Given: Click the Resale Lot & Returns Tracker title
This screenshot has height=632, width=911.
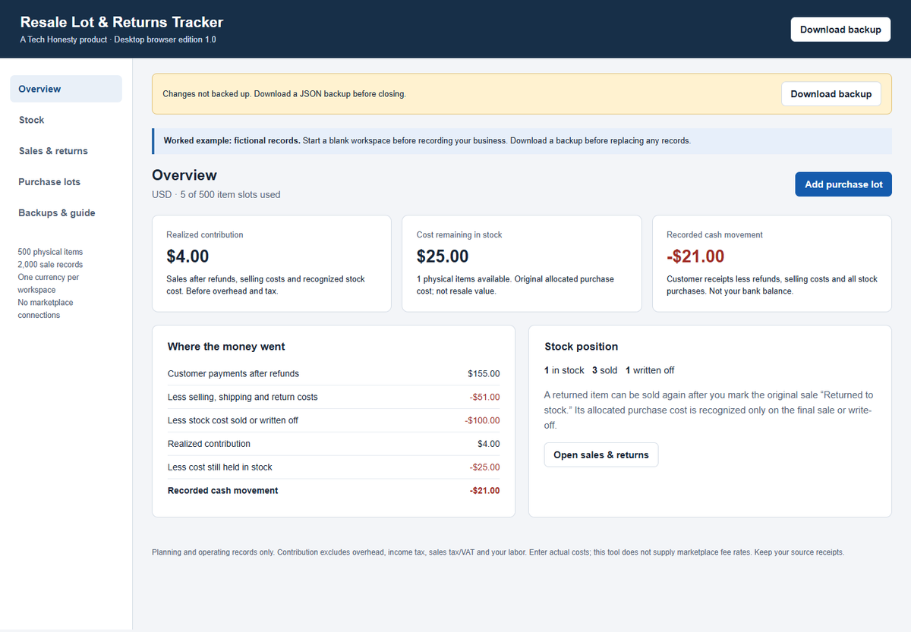Looking at the screenshot, I should tap(121, 23).
